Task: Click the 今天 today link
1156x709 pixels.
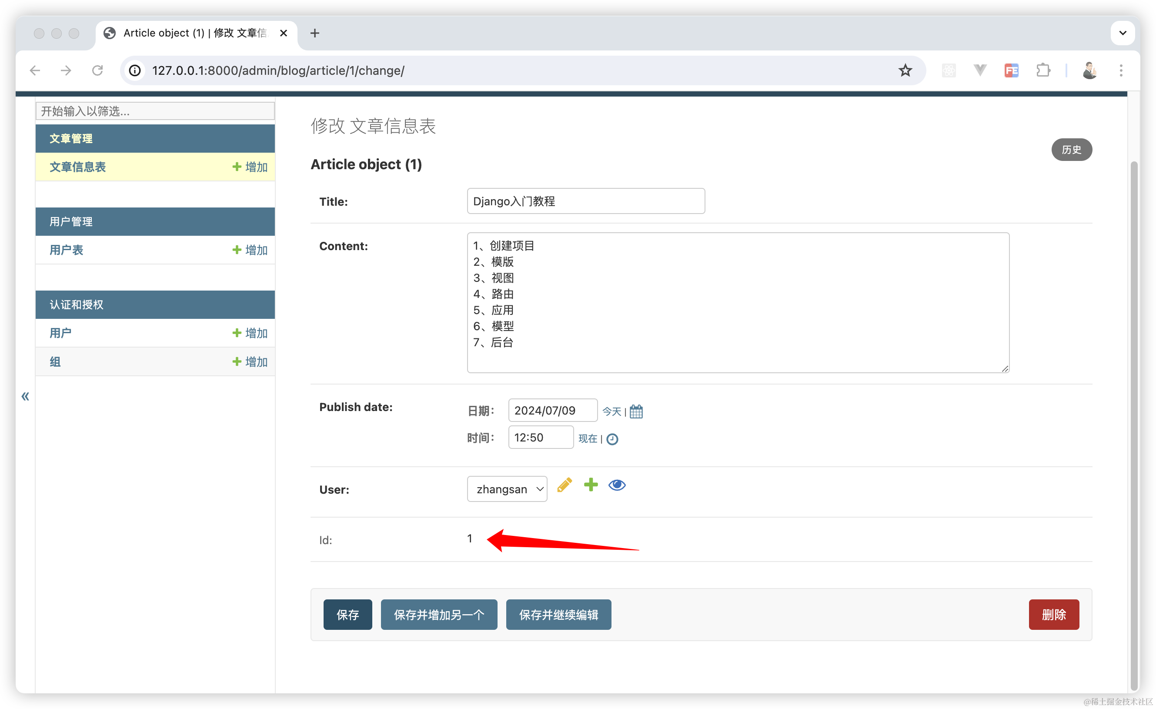Action: (x=612, y=411)
